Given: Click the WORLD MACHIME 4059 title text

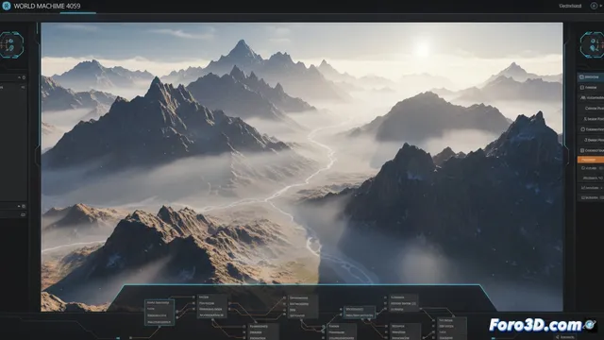Looking at the screenshot, I should click(47, 7).
